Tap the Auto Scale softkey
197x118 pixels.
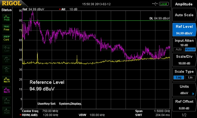point(184,15)
